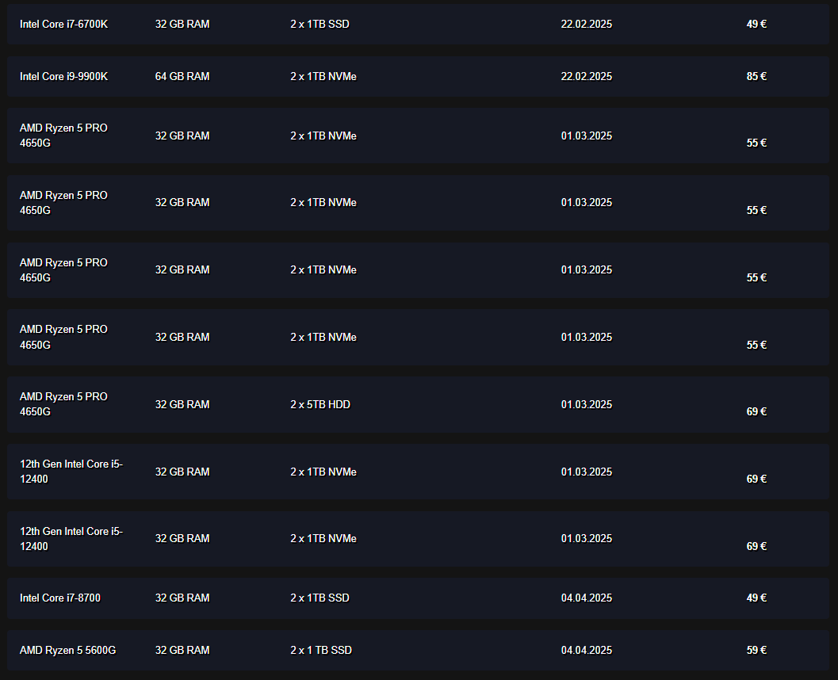Screen dimensions: 838x680
Task: Open the Intel Core i9-9900K server listing
Action: [63, 77]
